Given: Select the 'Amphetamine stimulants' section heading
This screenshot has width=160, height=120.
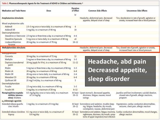Looking at the screenshot, I should coord(13,18).
